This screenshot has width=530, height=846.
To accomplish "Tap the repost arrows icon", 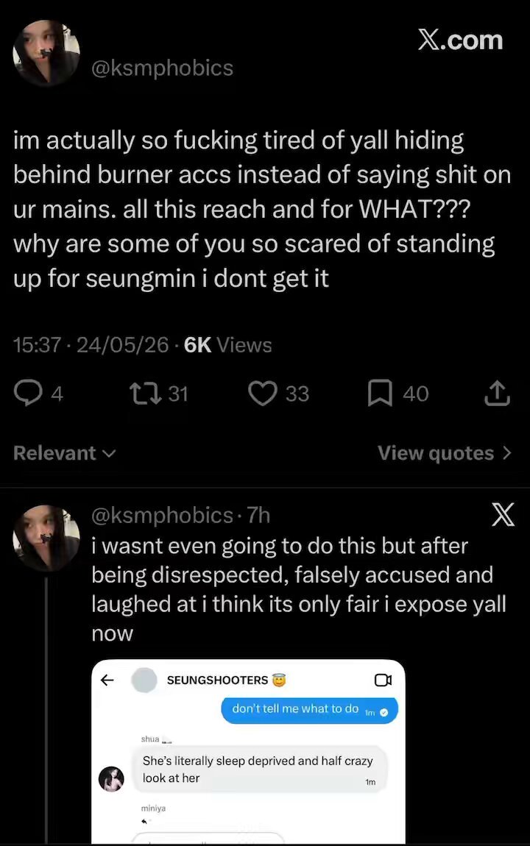I will pos(145,394).
